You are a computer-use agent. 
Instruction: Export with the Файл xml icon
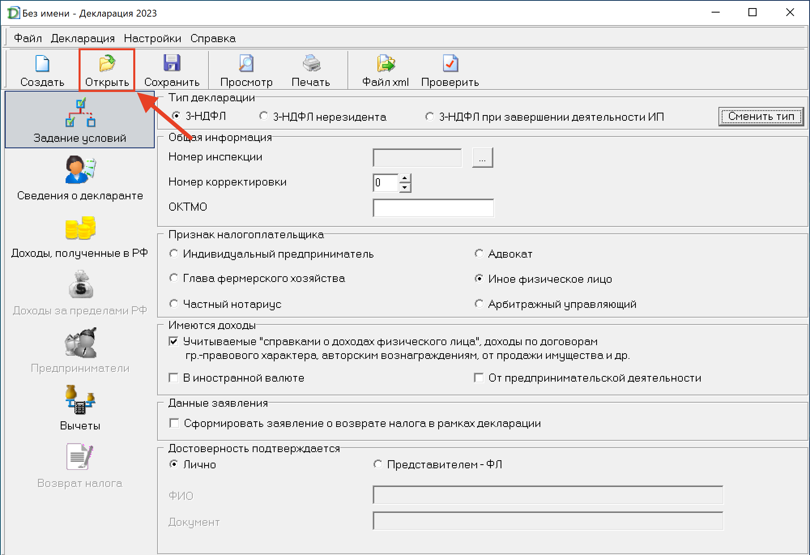385,64
